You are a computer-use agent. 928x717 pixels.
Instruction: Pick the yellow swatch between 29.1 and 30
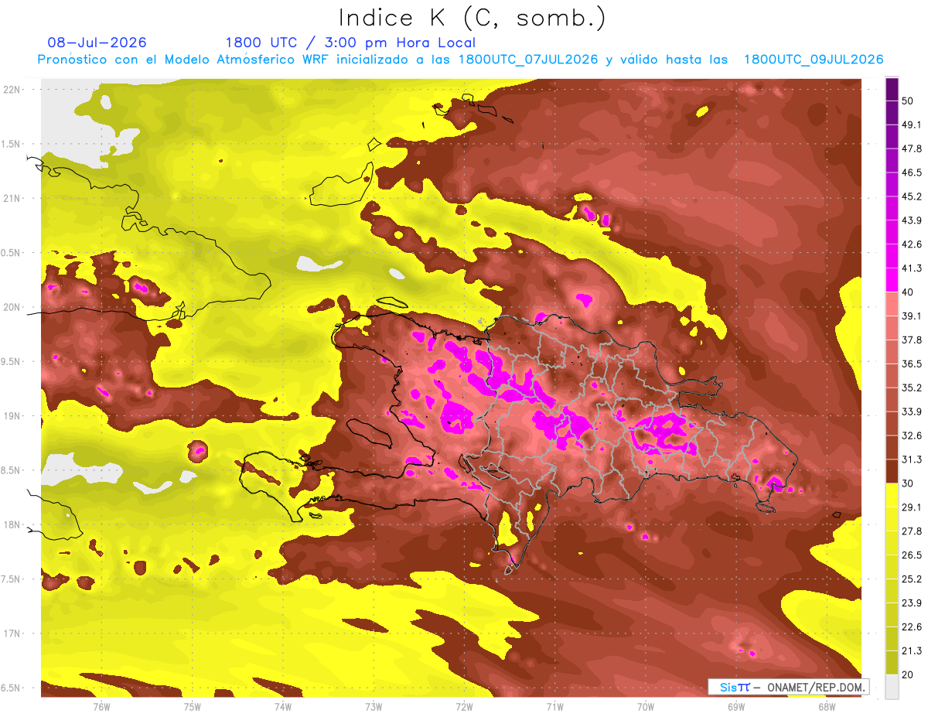[x=892, y=496]
